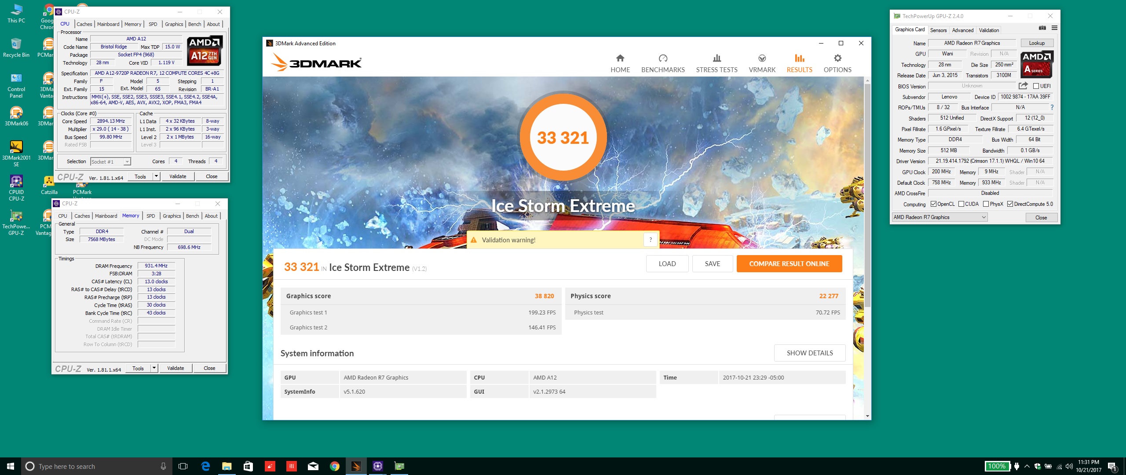Toggle the CUDA checkbox in GPU-Z
The width and height of the screenshot is (1126, 475).
[961, 204]
